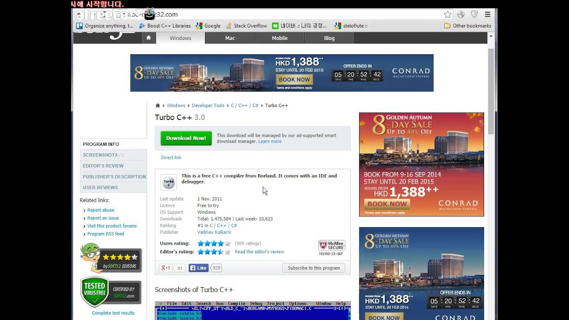Click the '1 Nov. 2011' last update value

tap(209, 199)
